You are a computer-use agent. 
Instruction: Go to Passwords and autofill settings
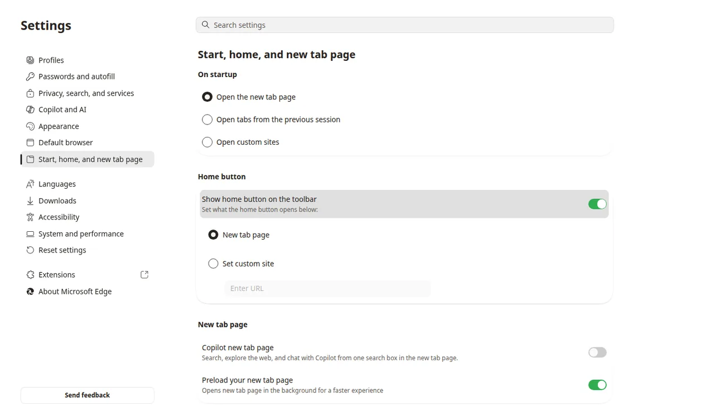click(x=87, y=77)
